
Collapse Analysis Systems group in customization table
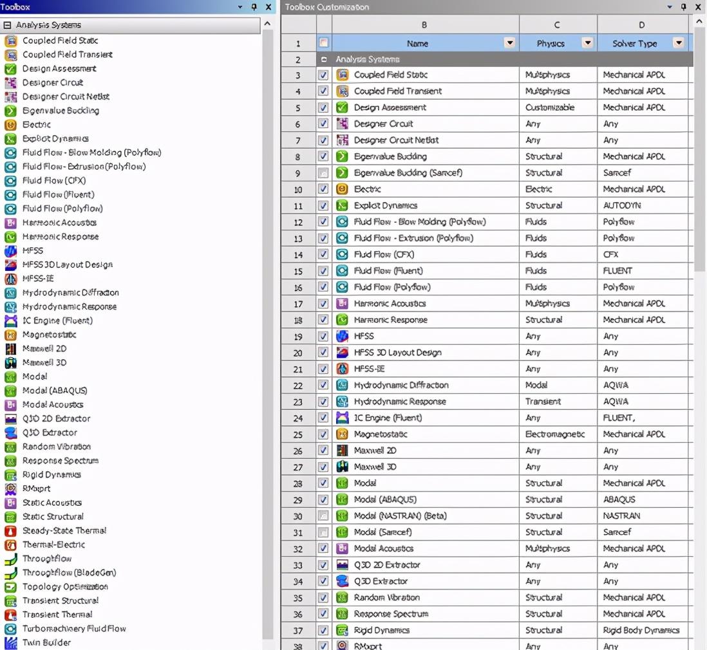pyautogui.click(x=324, y=59)
